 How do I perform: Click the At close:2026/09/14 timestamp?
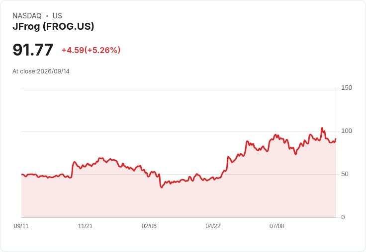point(41,71)
